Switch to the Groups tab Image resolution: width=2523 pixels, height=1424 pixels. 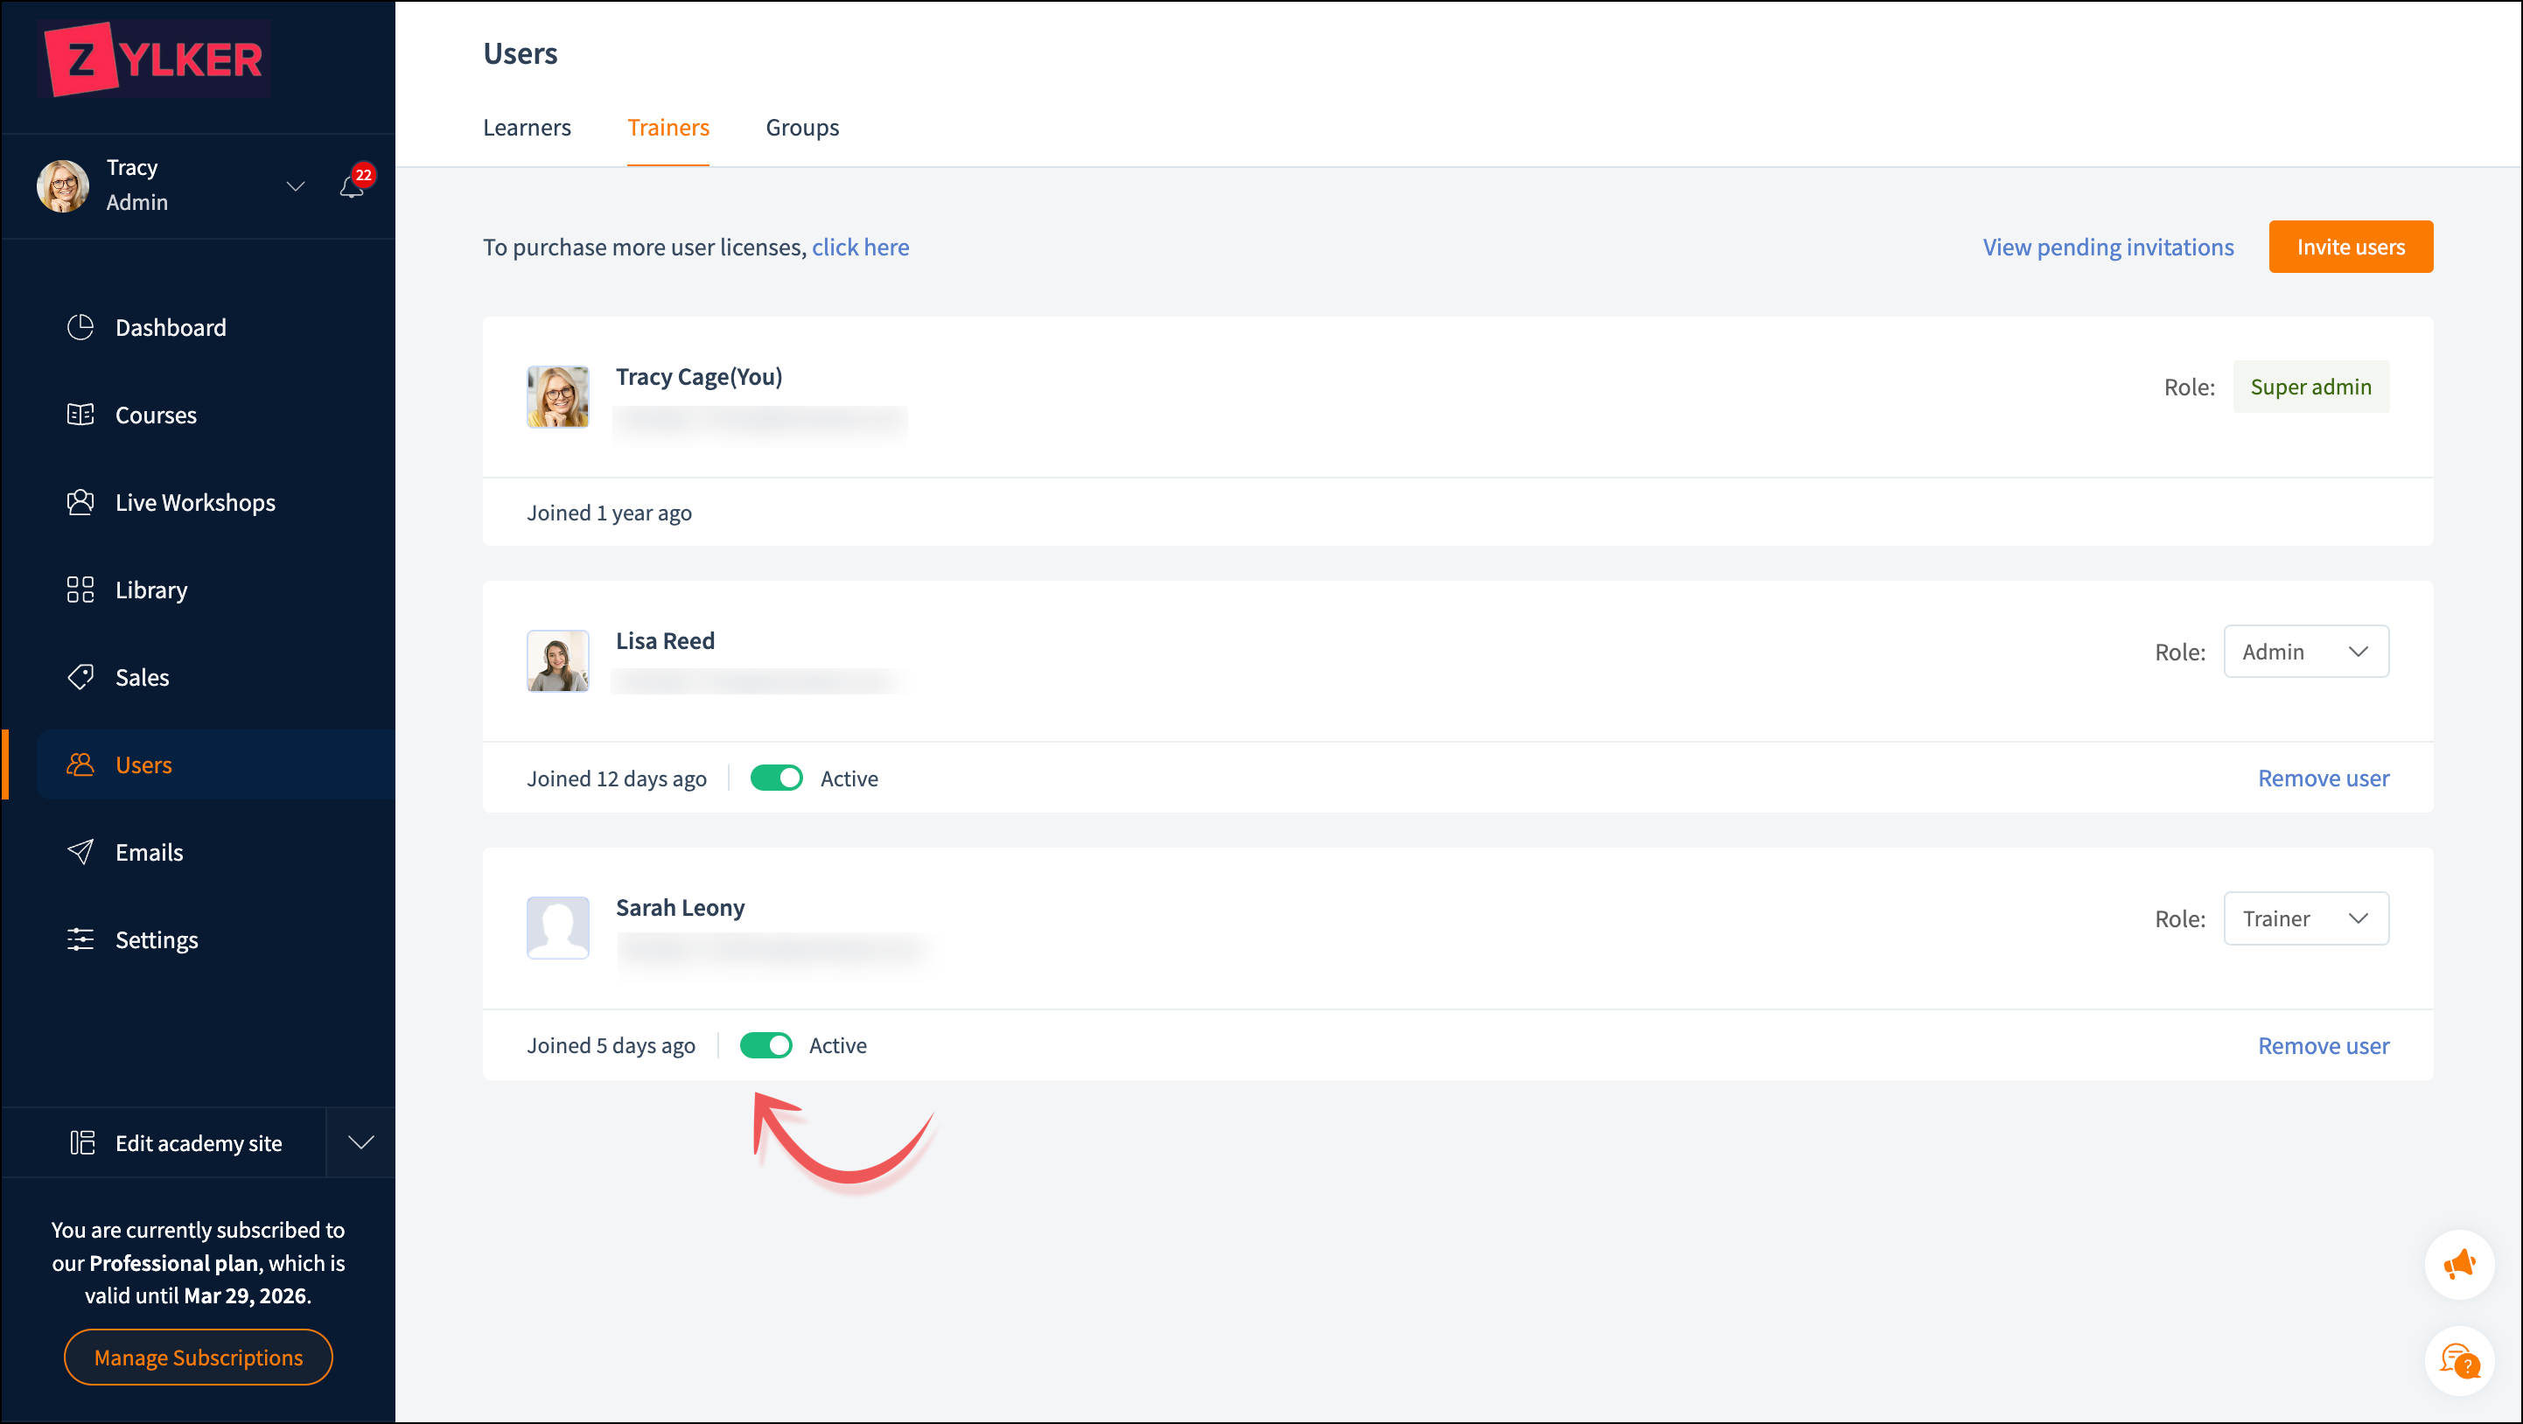pyautogui.click(x=802, y=128)
